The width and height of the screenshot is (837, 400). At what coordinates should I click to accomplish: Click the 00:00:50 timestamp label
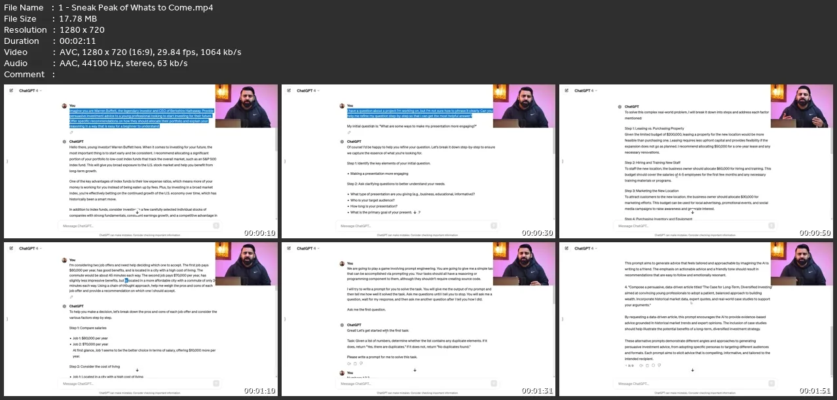[x=815, y=233]
